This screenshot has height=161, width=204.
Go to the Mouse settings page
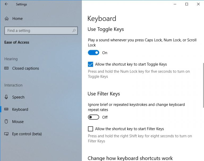pyautogui.click(x=18, y=122)
